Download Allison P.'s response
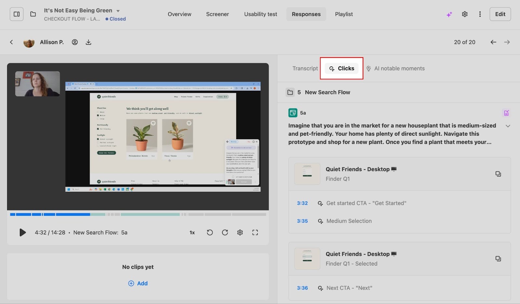Image resolution: width=520 pixels, height=304 pixels. (88, 42)
